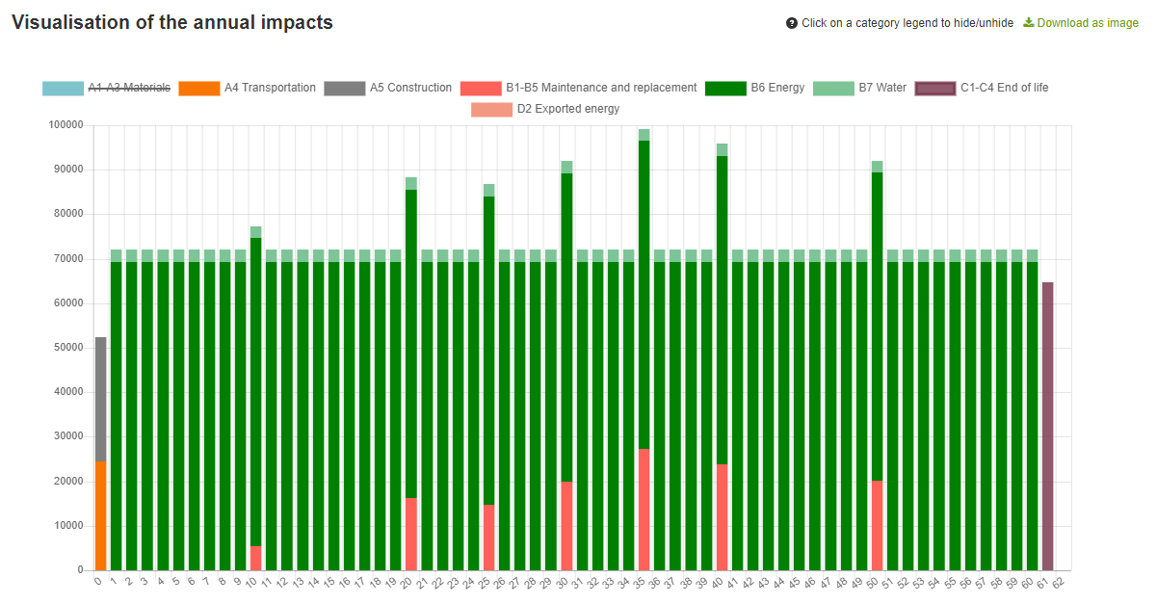Unhide the A1-A3 Materials legend category

(129, 88)
